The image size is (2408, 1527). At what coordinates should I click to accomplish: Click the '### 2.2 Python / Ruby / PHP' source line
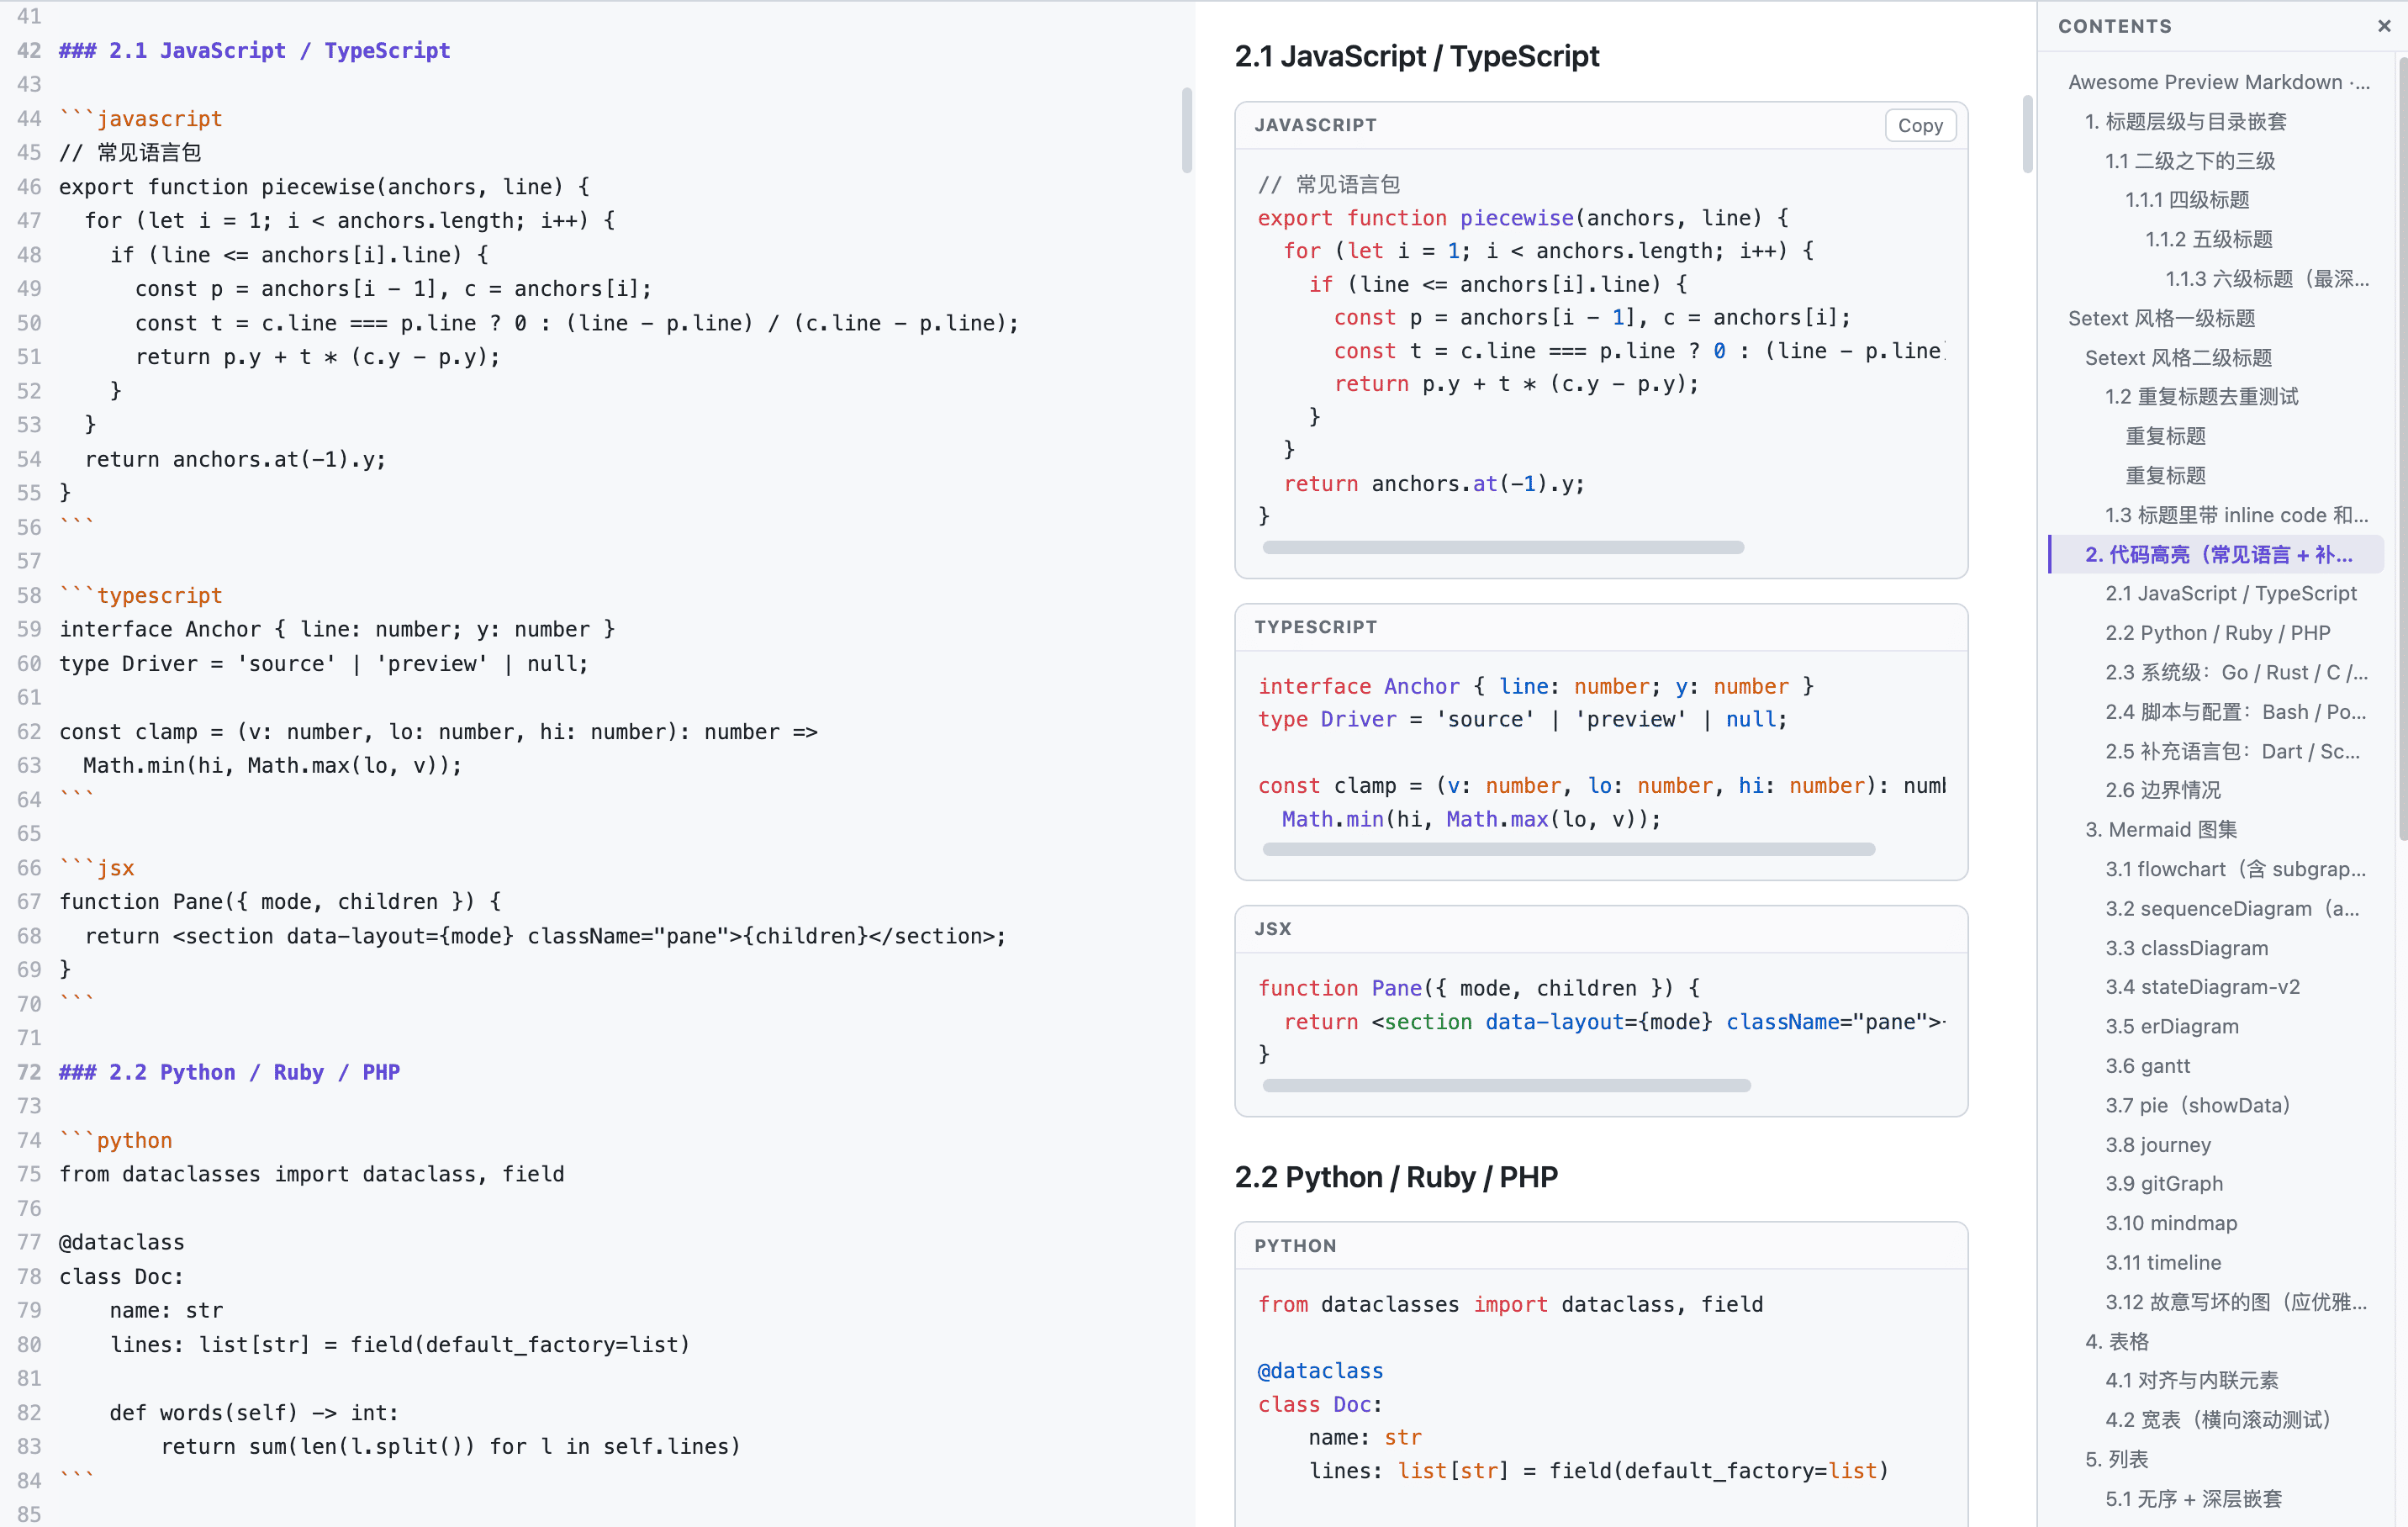point(229,1072)
